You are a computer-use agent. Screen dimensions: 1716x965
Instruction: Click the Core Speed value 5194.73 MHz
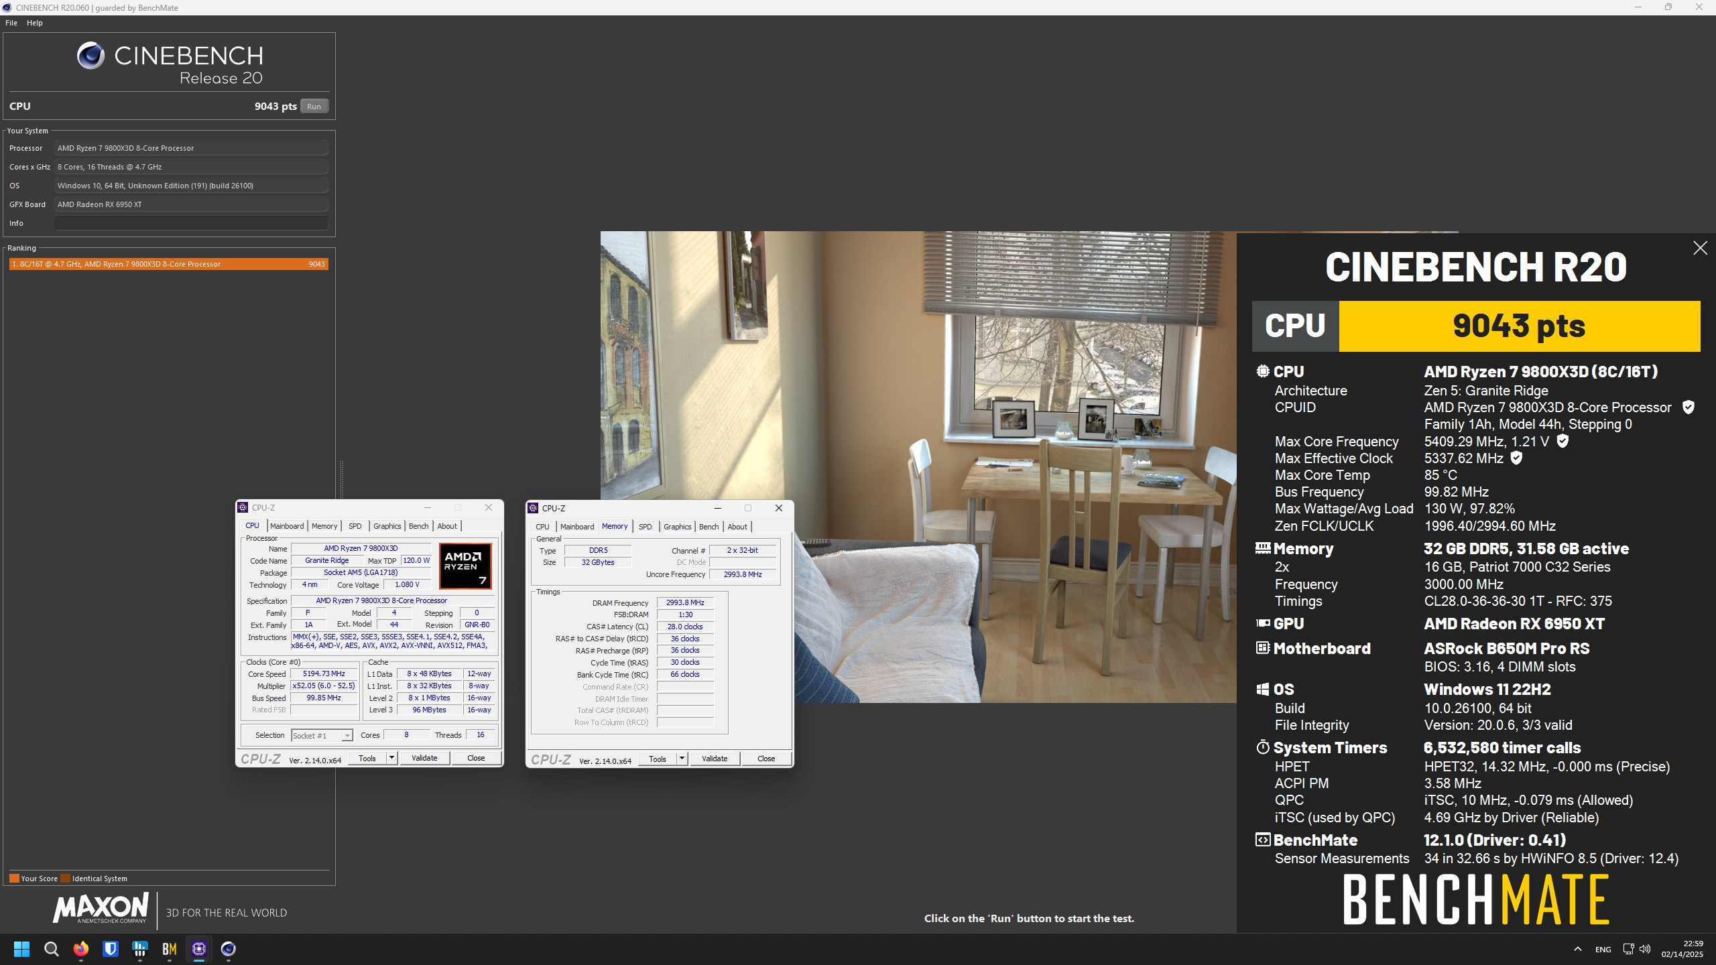point(324,674)
